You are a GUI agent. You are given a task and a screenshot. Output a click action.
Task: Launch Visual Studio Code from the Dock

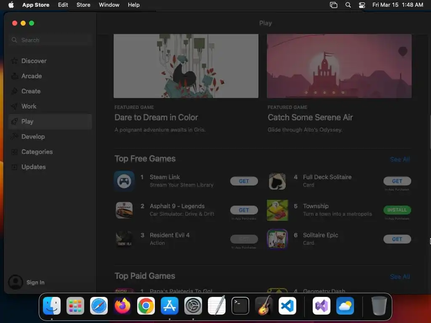click(x=287, y=306)
